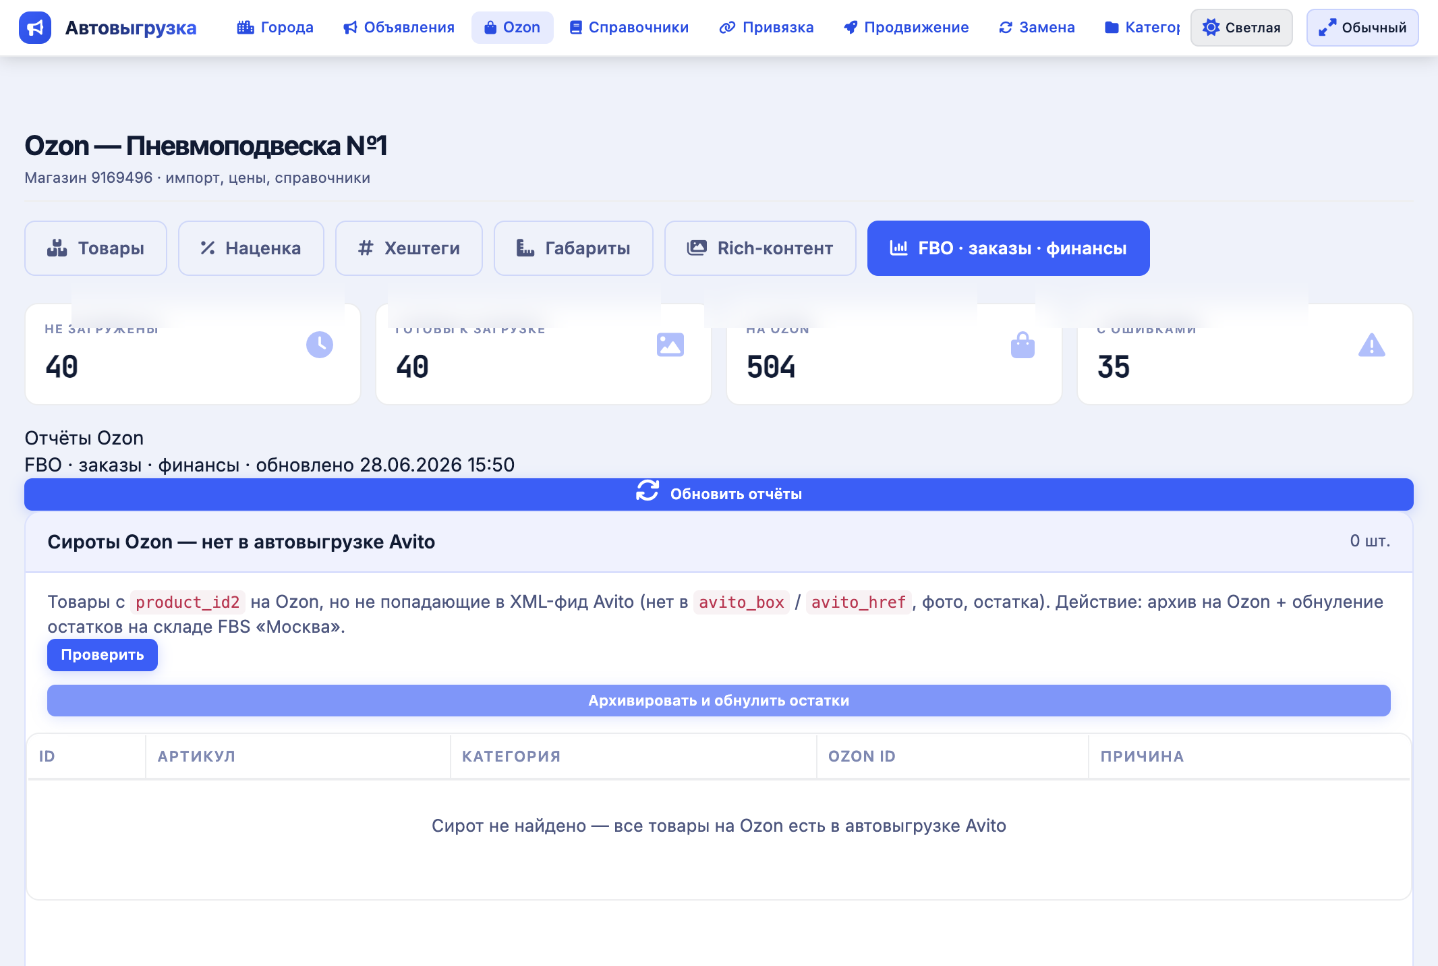This screenshot has height=966, width=1438.
Task: Open the Справочники navigation item
Action: pyautogui.click(x=629, y=28)
